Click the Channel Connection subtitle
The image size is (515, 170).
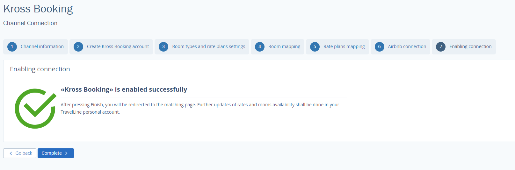tap(30, 23)
